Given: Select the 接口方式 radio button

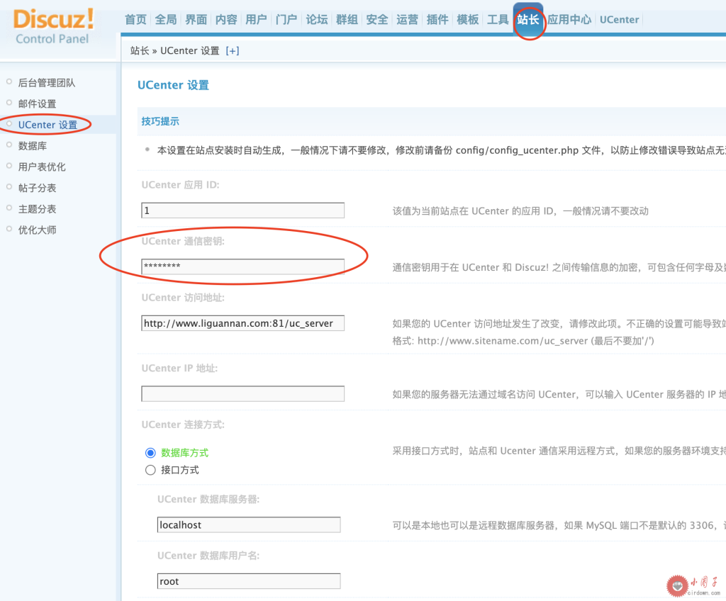Looking at the screenshot, I should tap(150, 470).
